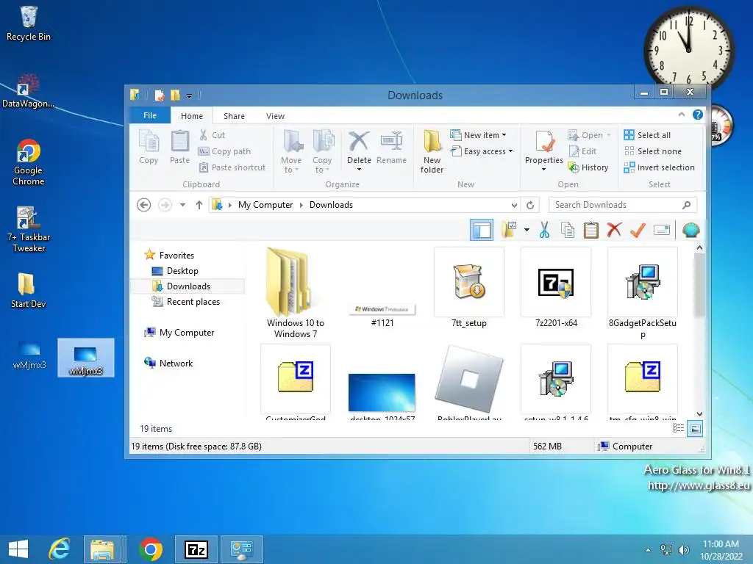Image resolution: width=753 pixels, height=564 pixels.
Task: Click the Copy to ribbon button
Action: click(322, 151)
